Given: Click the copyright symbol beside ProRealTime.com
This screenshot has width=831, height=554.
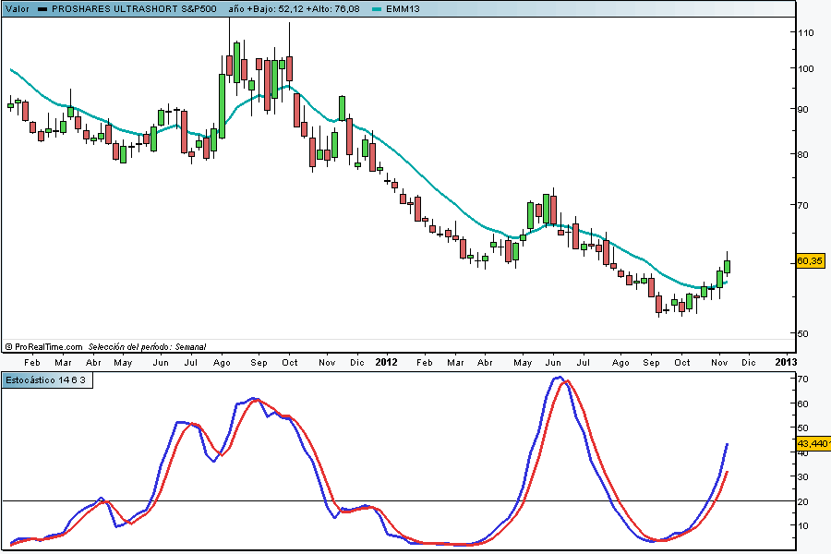Looking at the screenshot, I should coord(8,346).
